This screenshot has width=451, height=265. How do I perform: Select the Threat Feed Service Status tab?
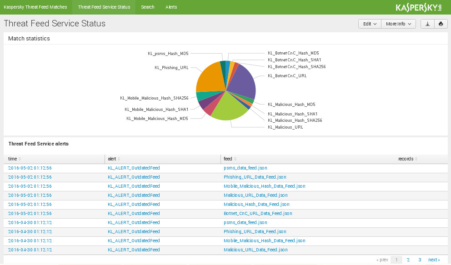click(x=104, y=7)
